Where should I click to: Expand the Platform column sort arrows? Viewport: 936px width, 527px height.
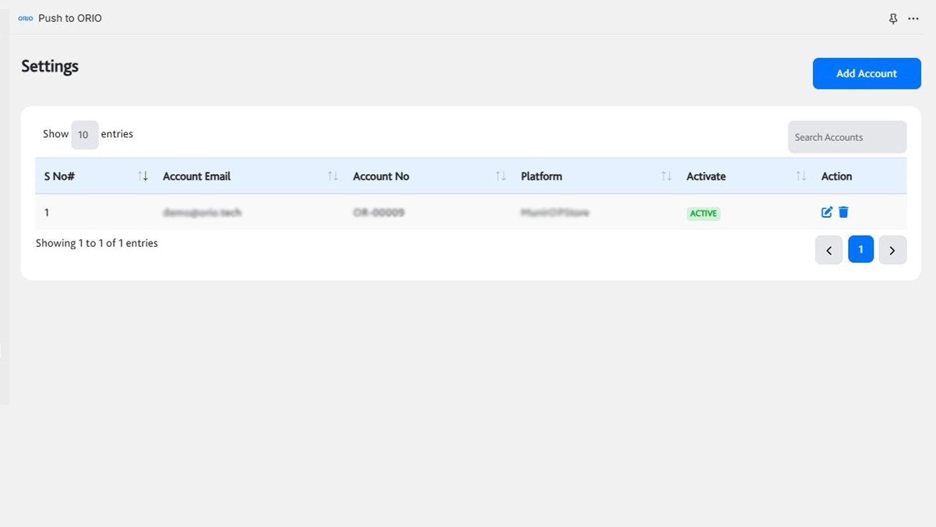[667, 176]
